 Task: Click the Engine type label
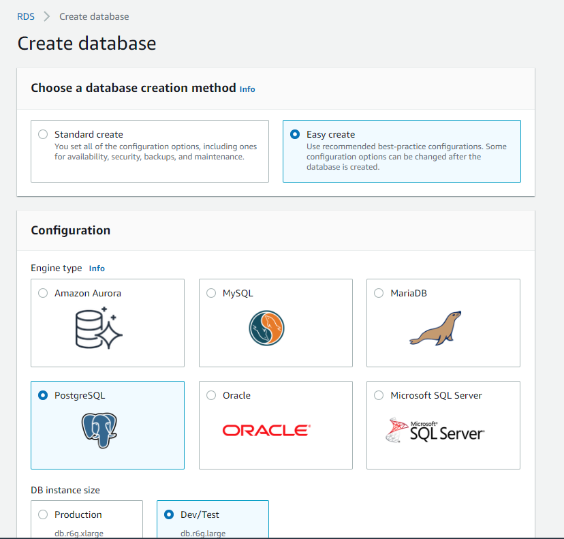pyautogui.click(x=57, y=268)
